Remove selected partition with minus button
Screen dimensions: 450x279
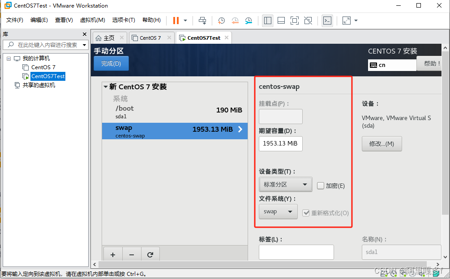click(x=132, y=254)
